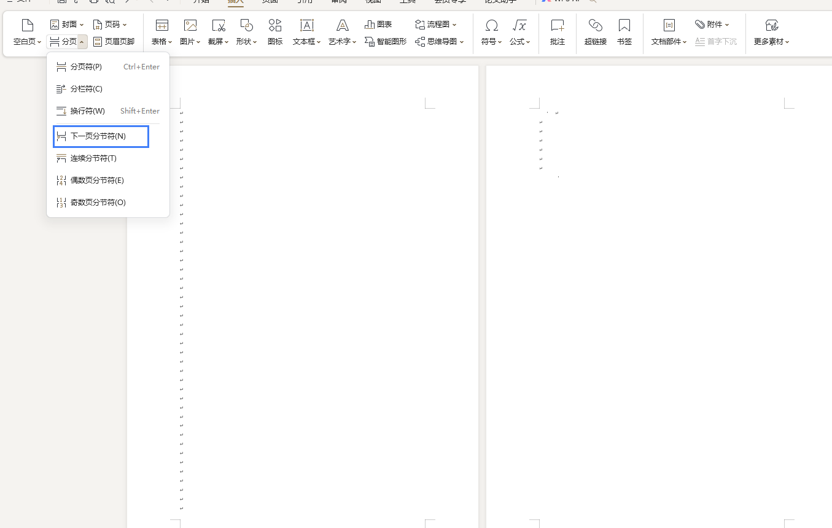Open 智能图形 smart graphics
This screenshot has height=528, width=832.
coord(386,42)
